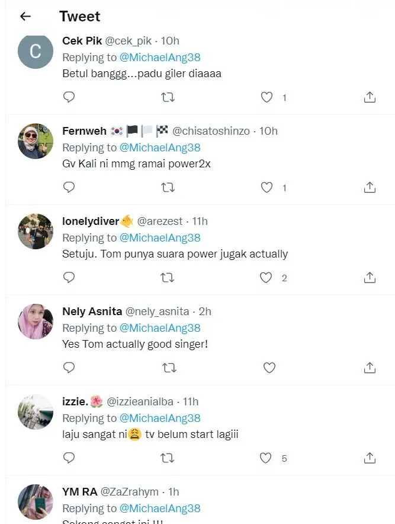This screenshot has width=395, height=524.
Task: Like lonelydiver's tweet about Tom
Action: (x=266, y=278)
